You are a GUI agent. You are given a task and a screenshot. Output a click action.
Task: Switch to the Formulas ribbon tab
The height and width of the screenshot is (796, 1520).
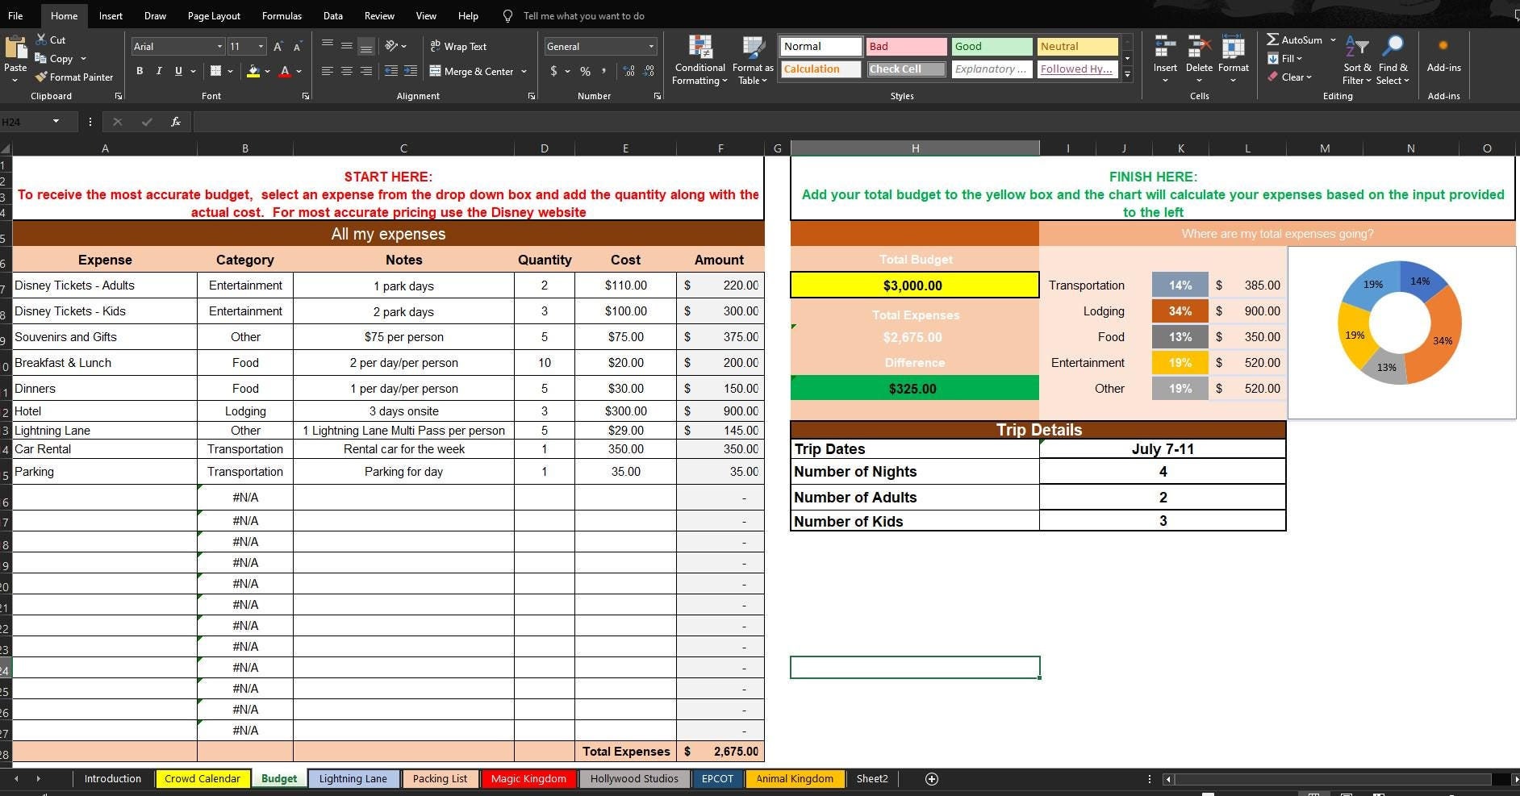click(282, 15)
